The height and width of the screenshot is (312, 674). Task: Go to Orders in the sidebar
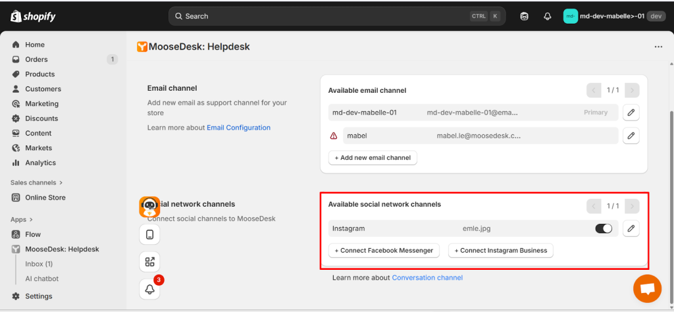[x=36, y=59]
